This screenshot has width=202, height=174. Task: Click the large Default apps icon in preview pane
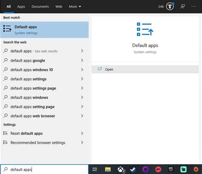[x=145, y=29]
